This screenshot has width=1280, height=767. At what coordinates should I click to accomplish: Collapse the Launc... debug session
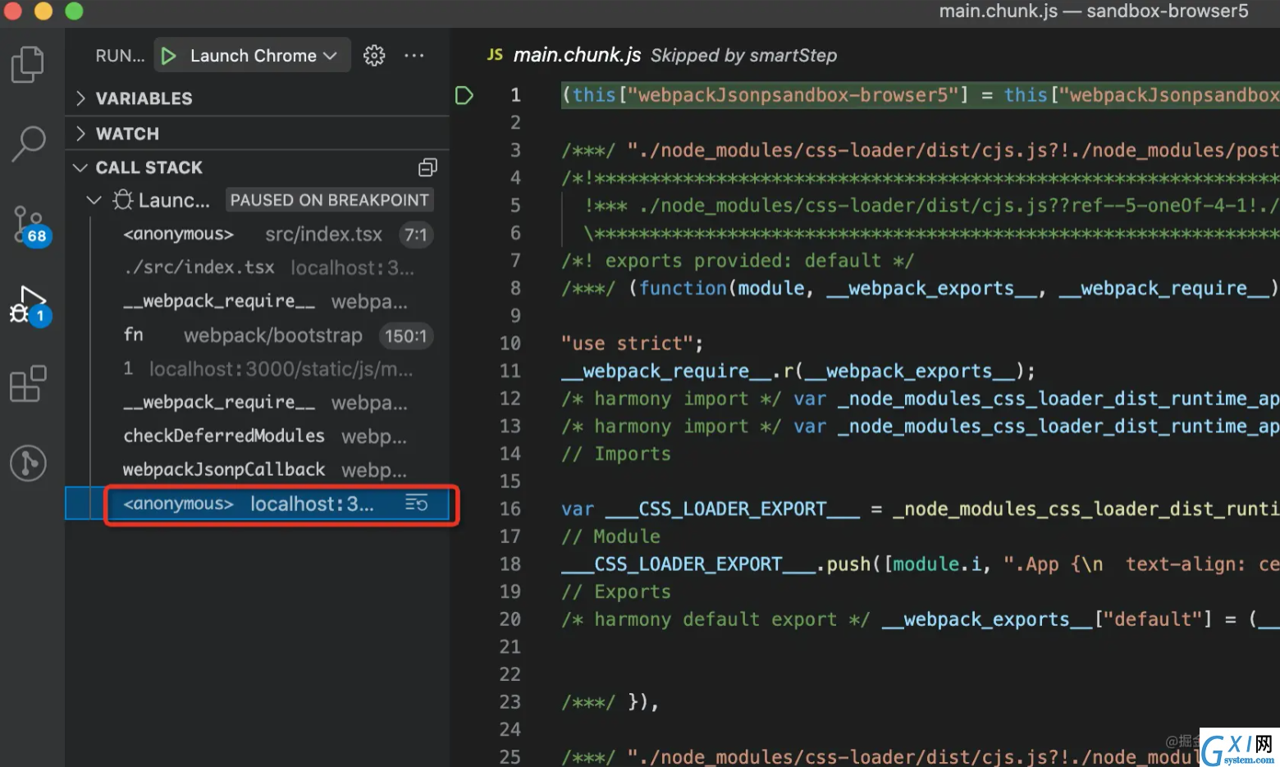pyautogui.click(x=94, y=199)
